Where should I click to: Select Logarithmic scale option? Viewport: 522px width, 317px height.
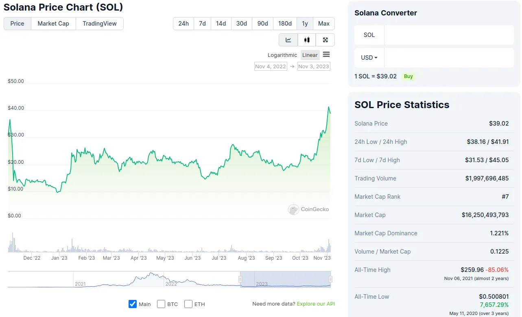(x=282, y=55)
